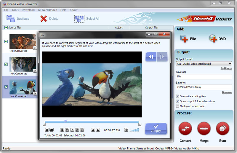
Task: Expand the arrow on the first video thumbnail
Action: 35,48
